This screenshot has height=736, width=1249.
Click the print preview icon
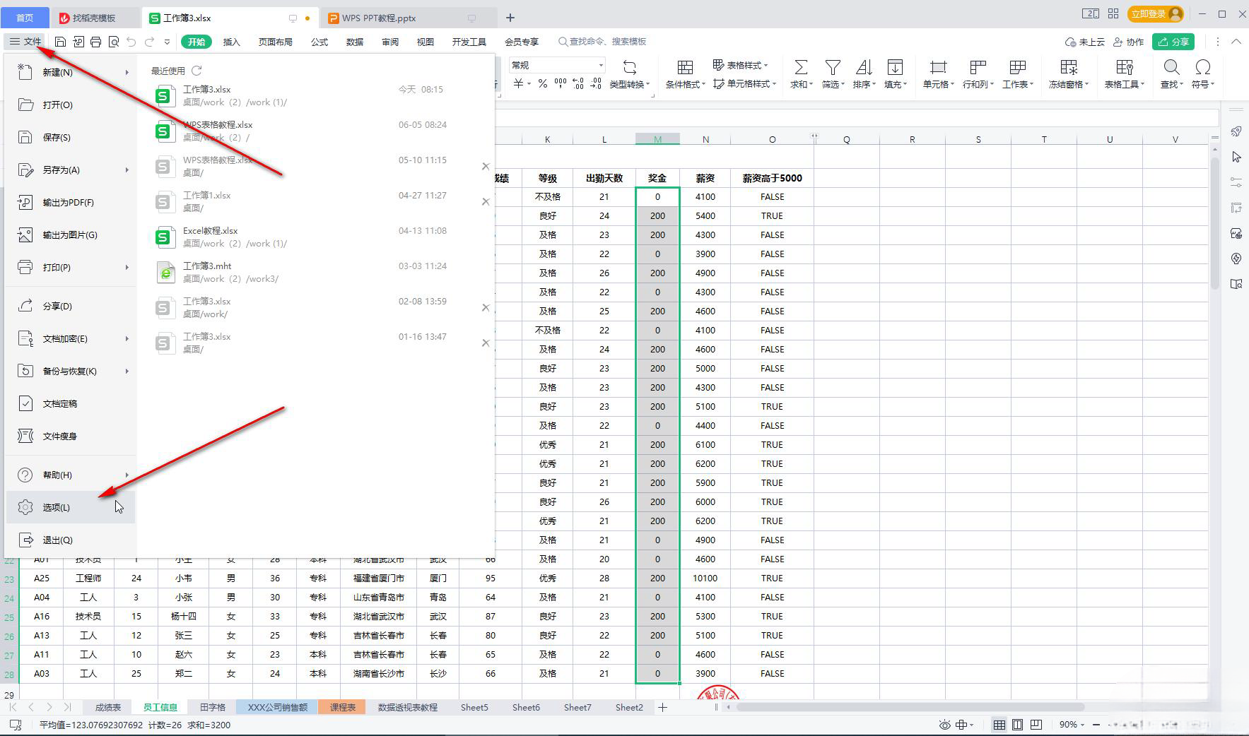(x=114, y=42)
